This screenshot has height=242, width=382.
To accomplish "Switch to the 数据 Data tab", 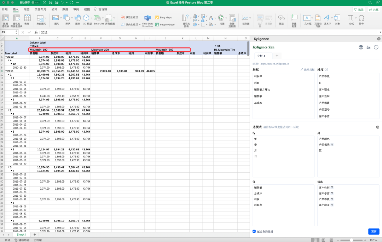I will coord(65,9).
